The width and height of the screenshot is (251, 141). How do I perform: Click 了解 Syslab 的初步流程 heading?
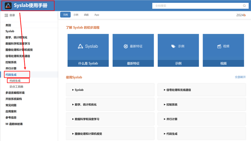tap(83, 27)
